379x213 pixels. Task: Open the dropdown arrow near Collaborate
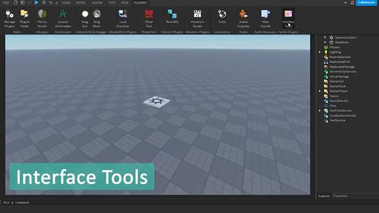(x=345, y=2)
